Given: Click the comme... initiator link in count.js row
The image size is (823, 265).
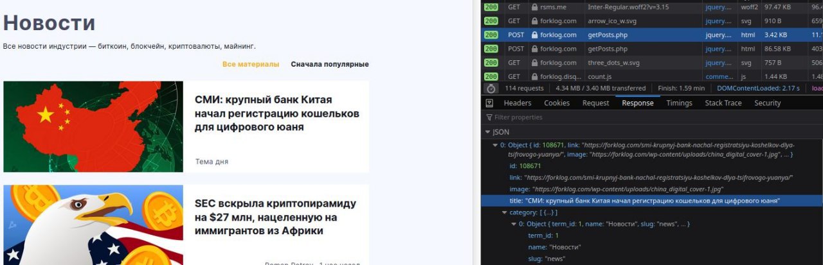Looking at the screenshot, I should 719,76.
